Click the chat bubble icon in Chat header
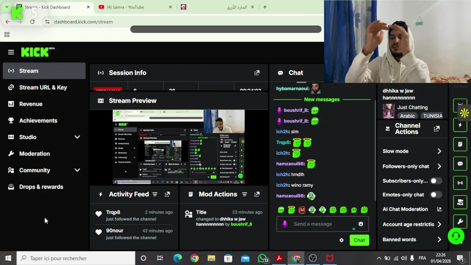The width and height of the screenshot is (471, 265). [280, 73]
